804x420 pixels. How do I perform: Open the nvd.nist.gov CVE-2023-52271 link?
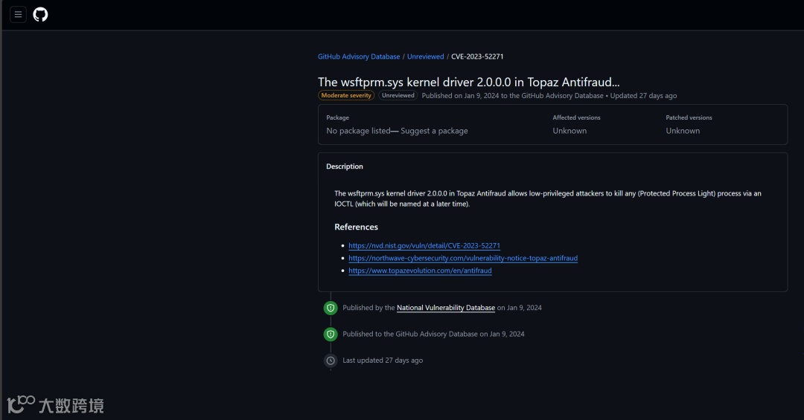click(x=424, y=245)
